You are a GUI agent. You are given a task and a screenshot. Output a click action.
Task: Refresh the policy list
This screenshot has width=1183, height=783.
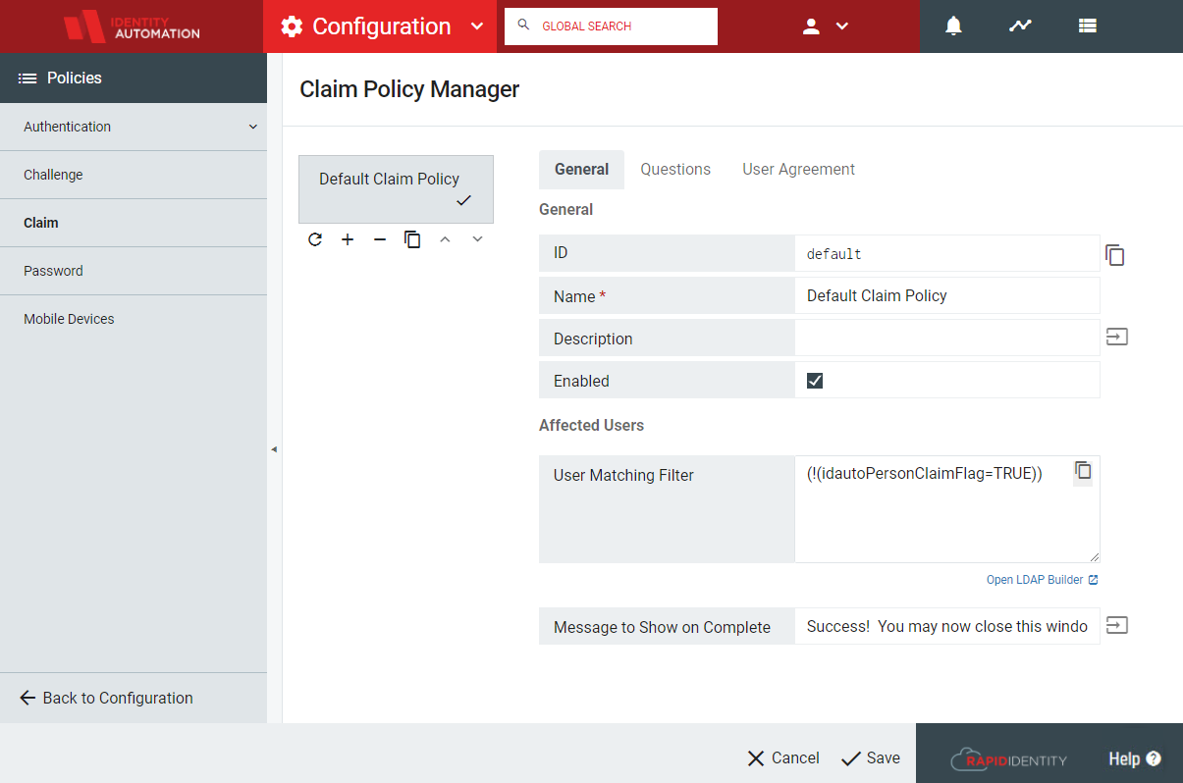[315, 239]
